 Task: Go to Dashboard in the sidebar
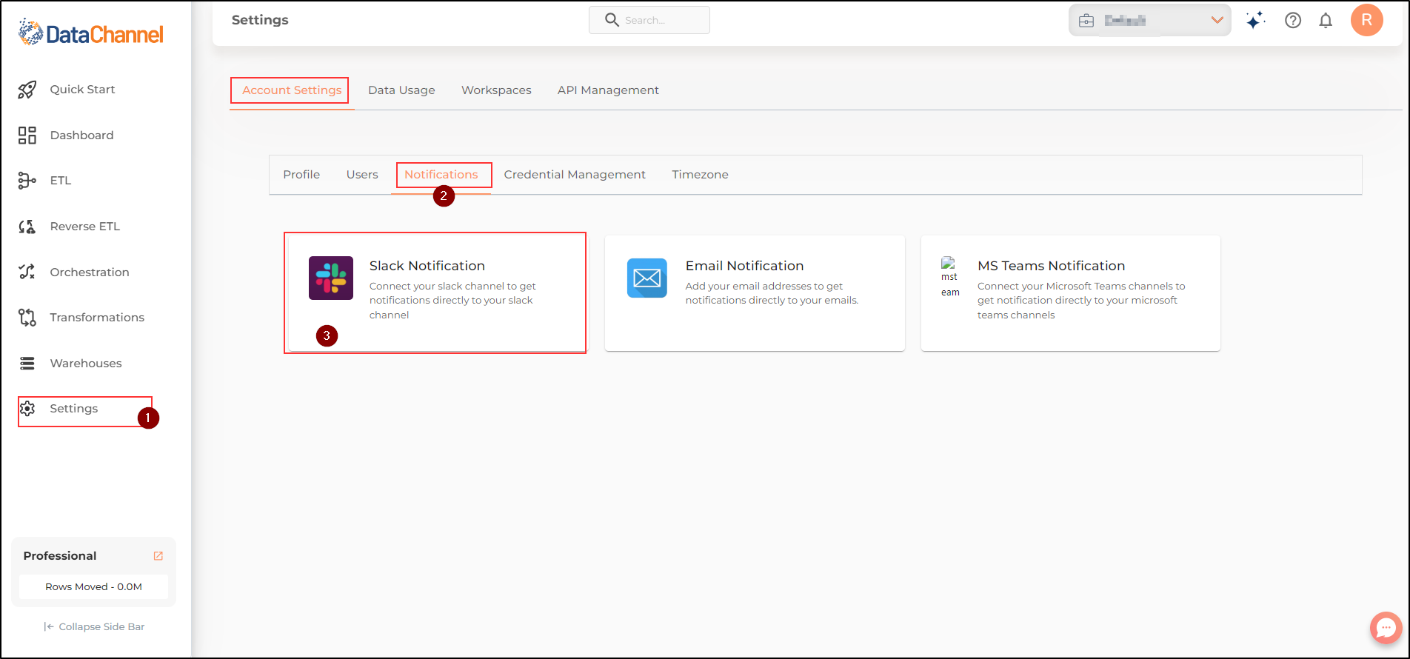(x=81, y=136)
